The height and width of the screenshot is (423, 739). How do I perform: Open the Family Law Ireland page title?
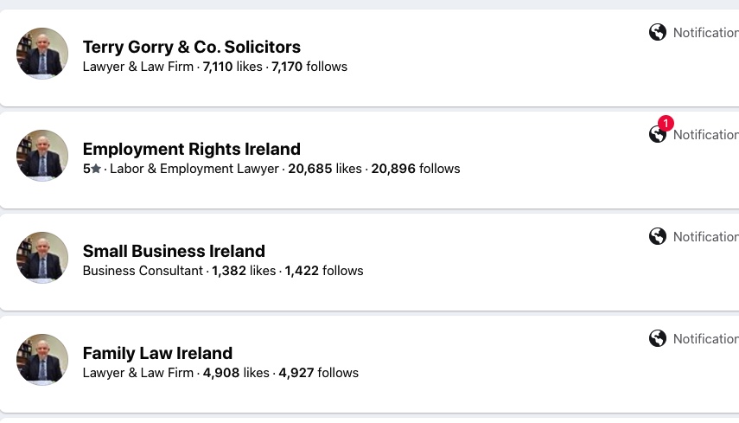(x=157, y=353)
